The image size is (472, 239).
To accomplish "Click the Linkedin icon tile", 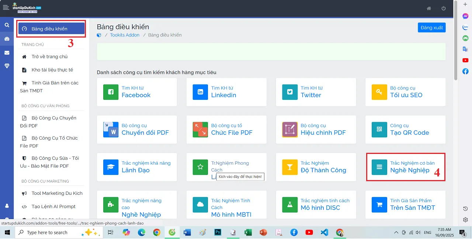I will coord(200,92).
